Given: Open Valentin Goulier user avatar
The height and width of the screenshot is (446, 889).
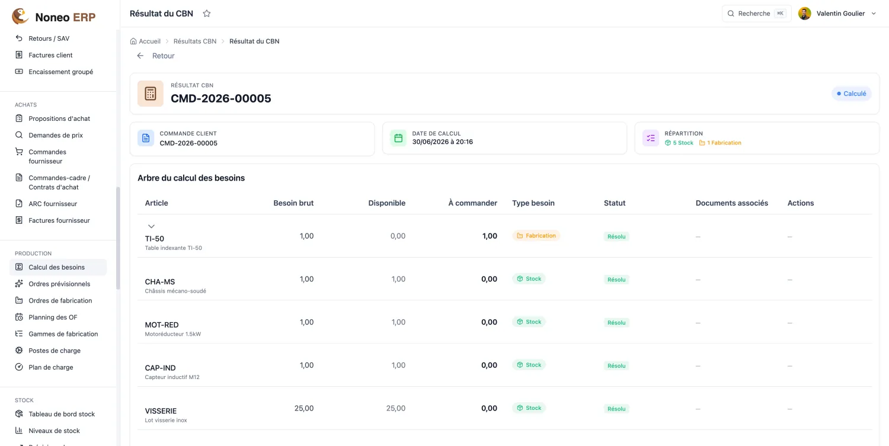Looking at the screenshot, I should click(804, 13).
